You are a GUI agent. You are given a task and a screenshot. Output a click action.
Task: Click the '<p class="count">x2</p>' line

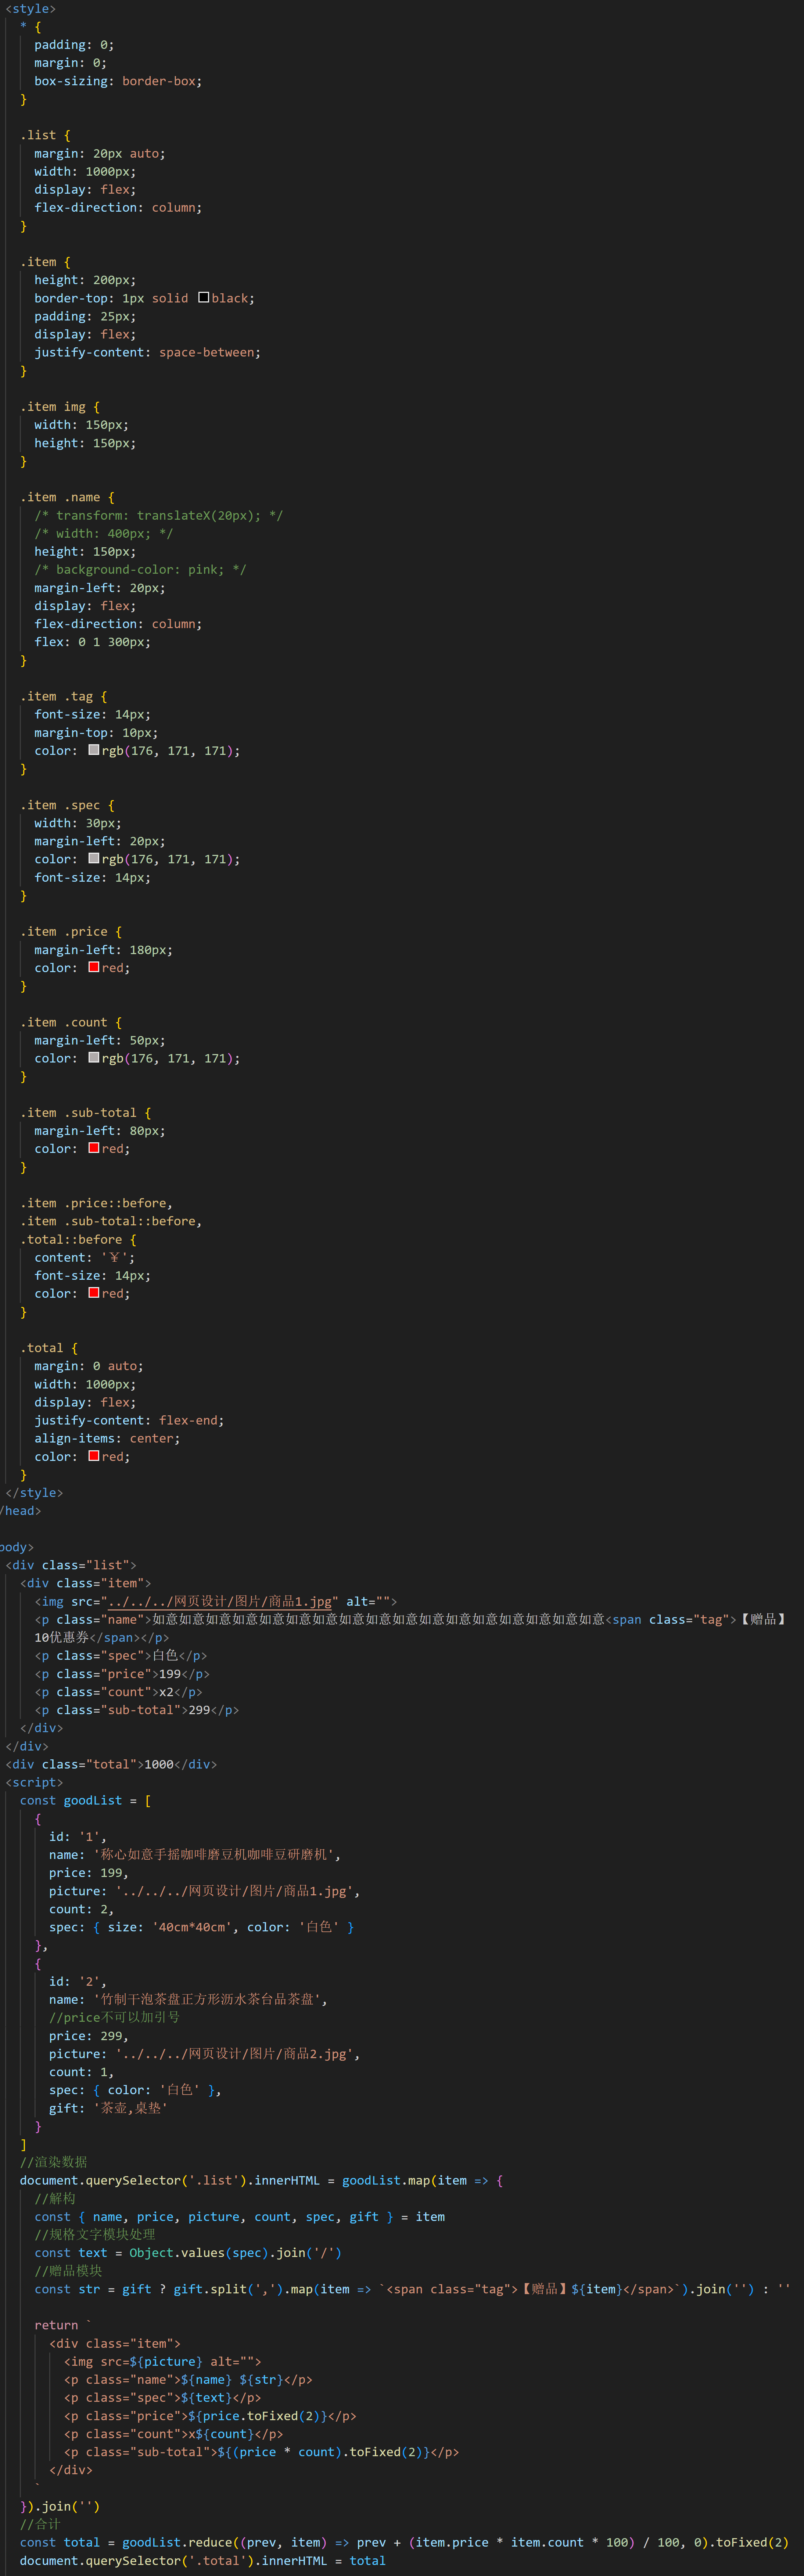pyautogui.click(x=118, y=1692)
